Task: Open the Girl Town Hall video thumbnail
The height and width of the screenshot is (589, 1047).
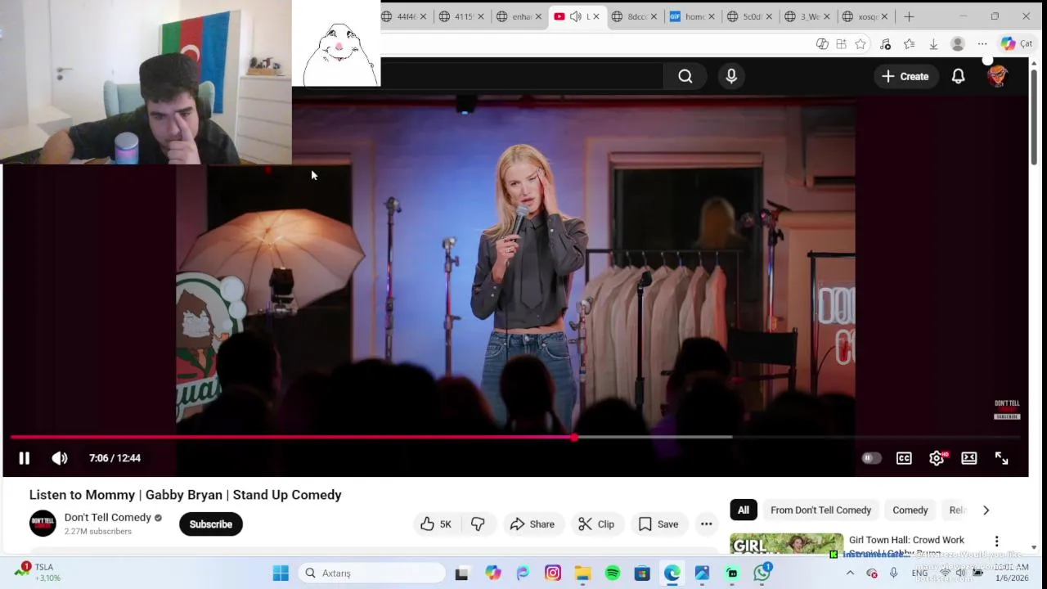Action: click(787, 544)
